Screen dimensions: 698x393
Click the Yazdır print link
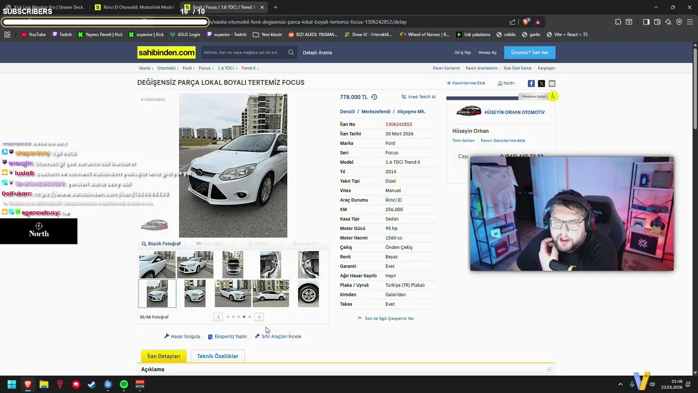point(506,83)
